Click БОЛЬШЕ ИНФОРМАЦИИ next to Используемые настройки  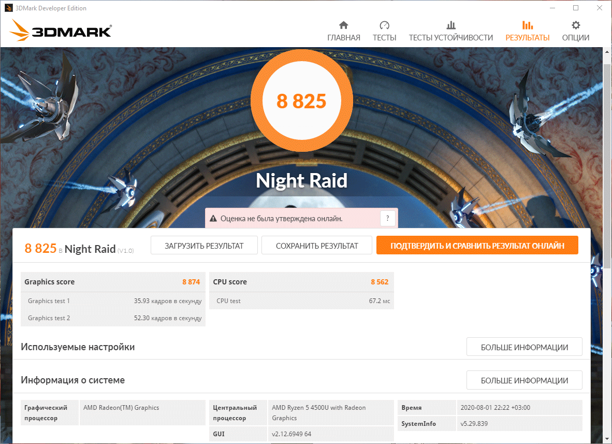pos(524,347)
